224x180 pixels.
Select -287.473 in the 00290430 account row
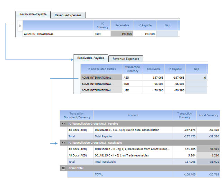click(185, 130)
